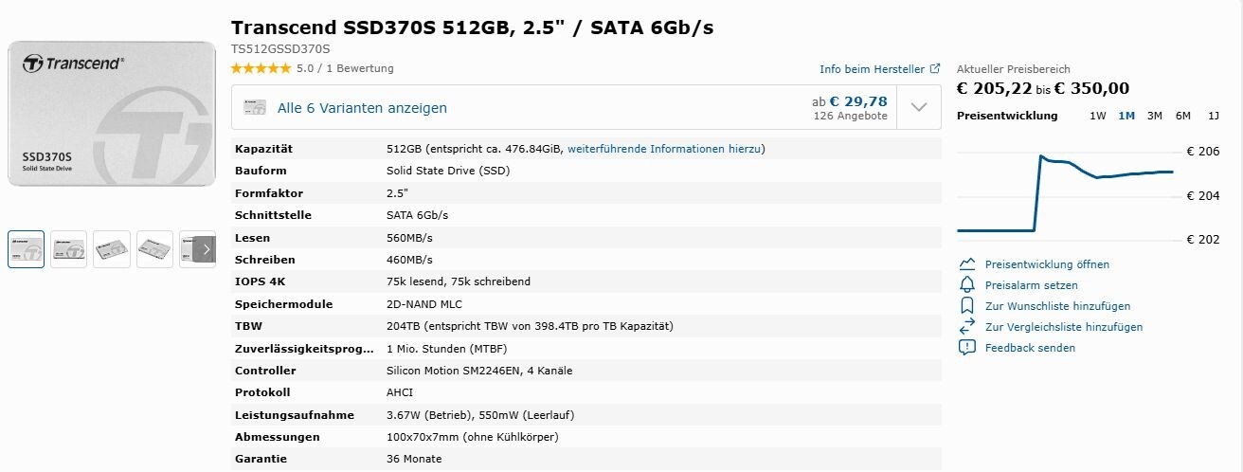Select the 3M price history tab
The image size is (1243, 472).
click(x=1154, y=116)
